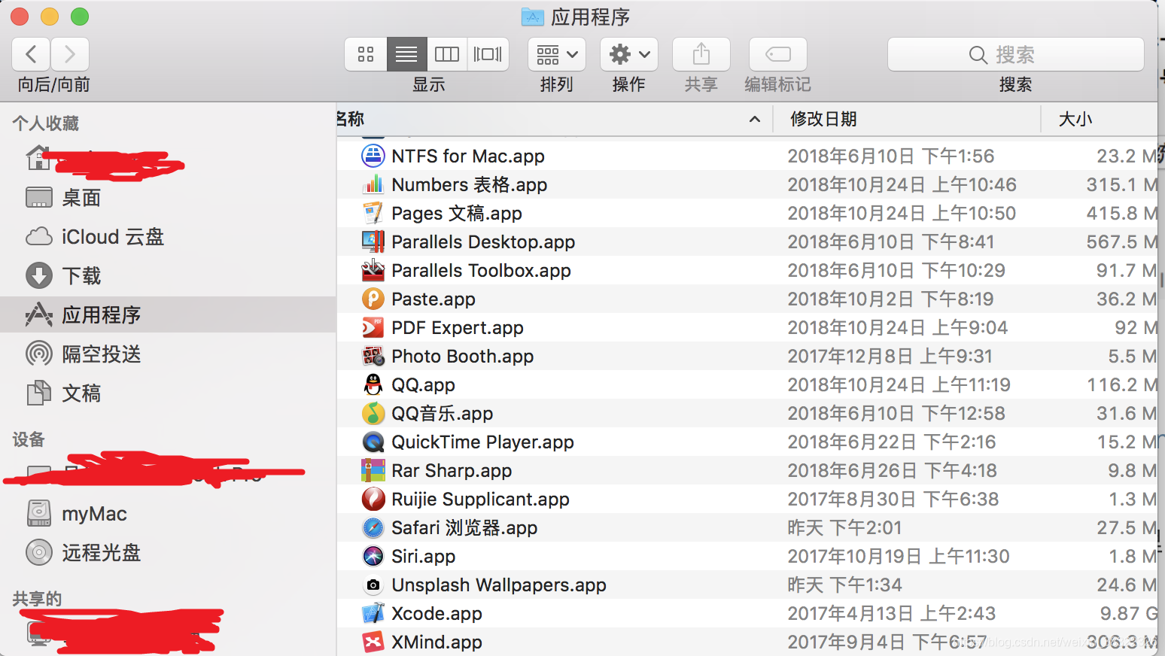The width and height of the screenshot is (1165, 656).
Task: Go back with the left arrow button
Action: [x=31, y=54]
